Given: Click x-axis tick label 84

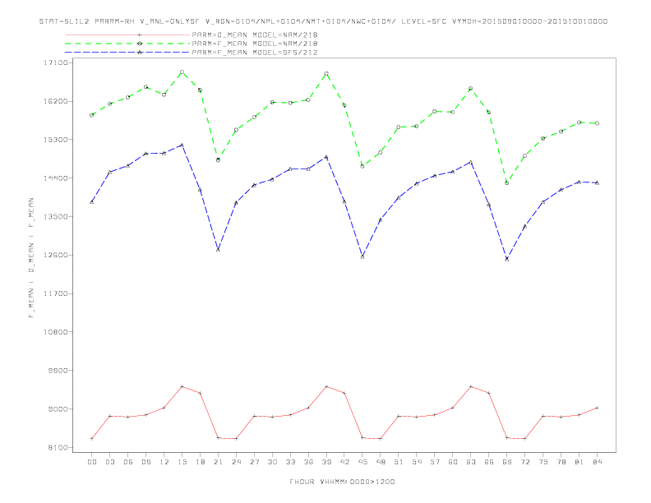Looking at the screenshot, I should click(597, 462).
